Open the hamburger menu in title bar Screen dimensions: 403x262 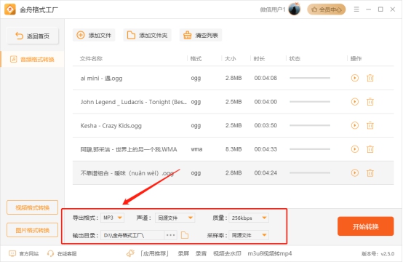click(x=356, y=9)
